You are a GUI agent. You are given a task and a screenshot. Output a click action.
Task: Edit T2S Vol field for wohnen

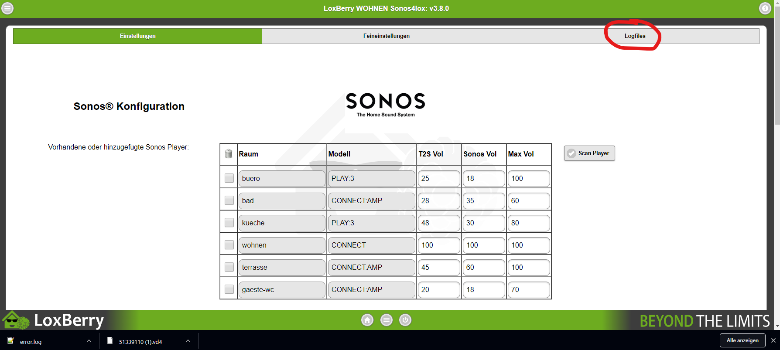[x=439, y=245]
